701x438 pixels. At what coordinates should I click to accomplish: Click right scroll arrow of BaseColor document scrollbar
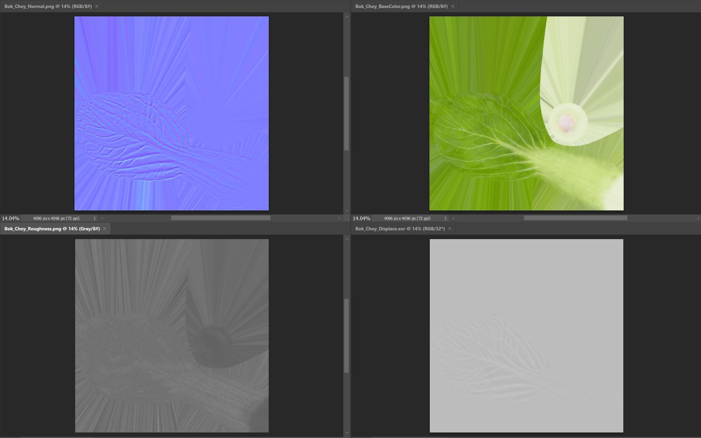[698, 218]
